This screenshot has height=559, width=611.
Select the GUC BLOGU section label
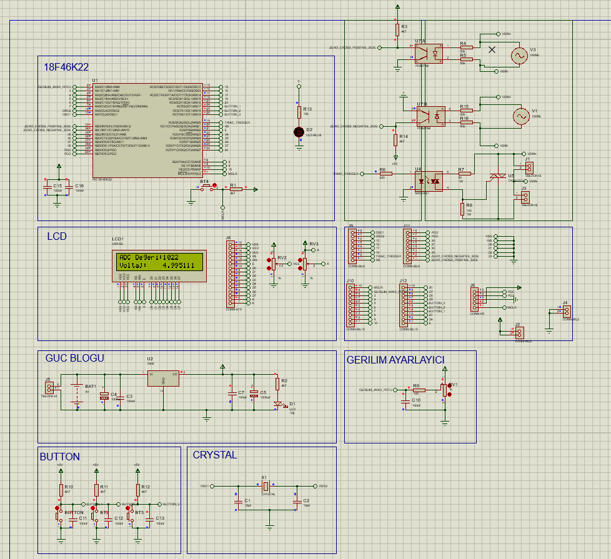click(75, 358)
